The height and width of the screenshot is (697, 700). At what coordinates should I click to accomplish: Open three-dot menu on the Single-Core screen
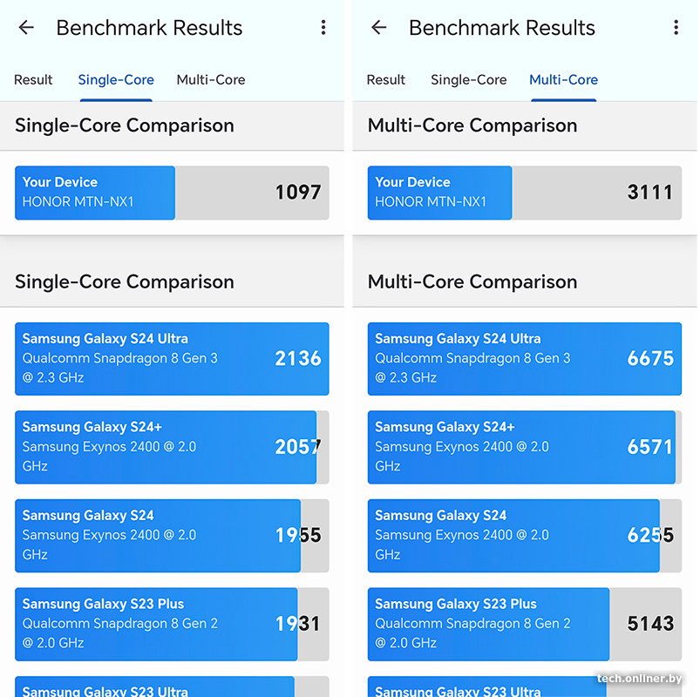pyautogui.click(x=323, y=28)
